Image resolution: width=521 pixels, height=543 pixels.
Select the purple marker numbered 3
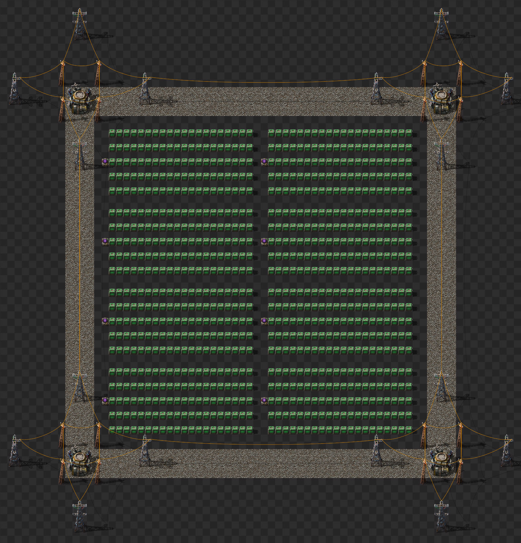(x=105, y=241)
